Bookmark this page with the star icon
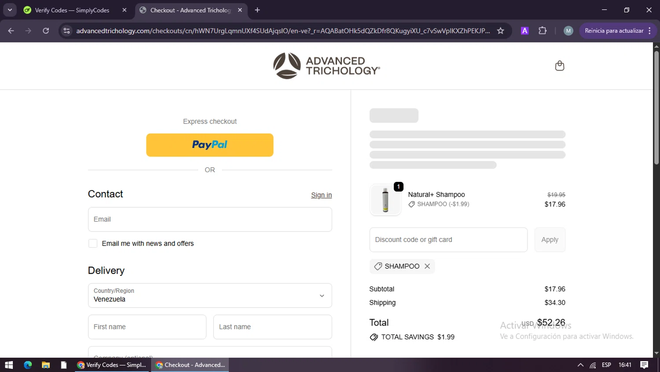This screenshot has width=660, height=372. (500, 31)
